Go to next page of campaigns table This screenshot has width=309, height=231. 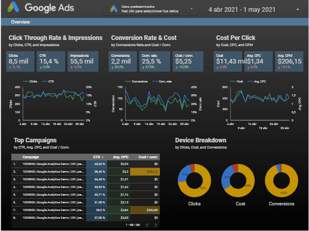[x=154, y=225]
